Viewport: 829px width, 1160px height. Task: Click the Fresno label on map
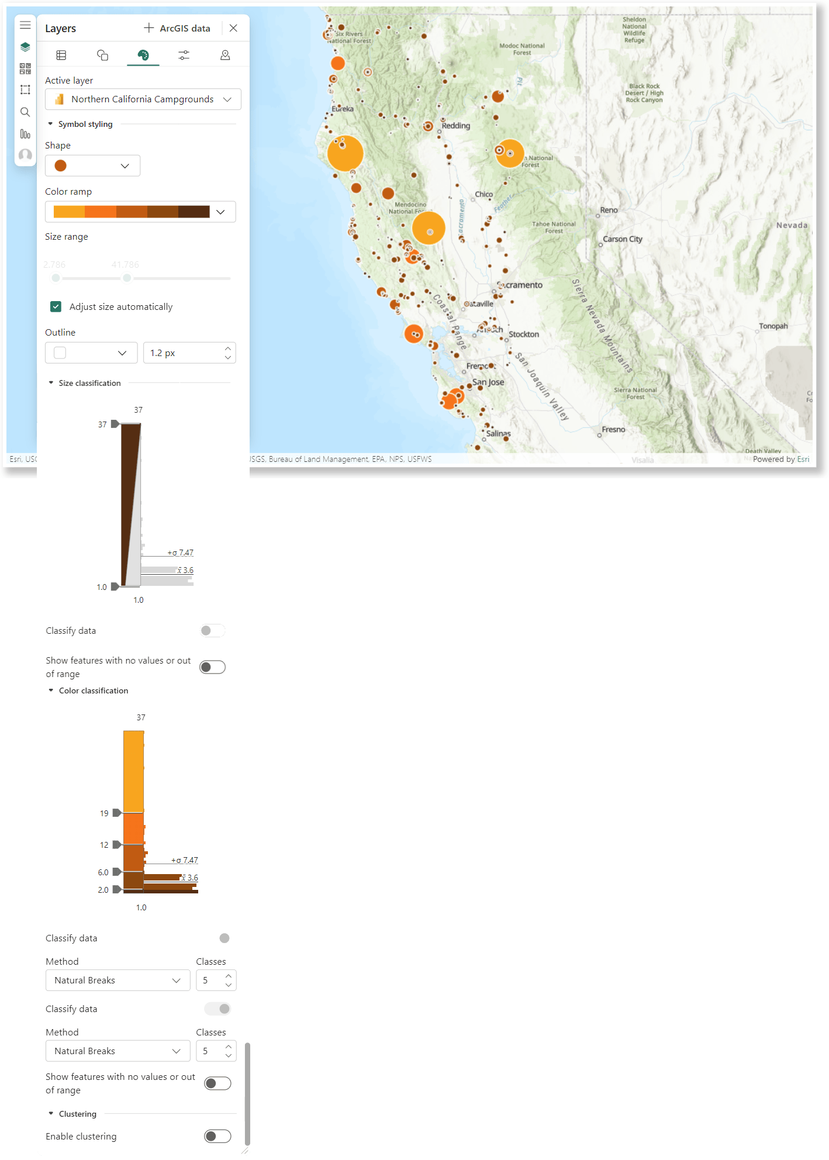[613, 429]
